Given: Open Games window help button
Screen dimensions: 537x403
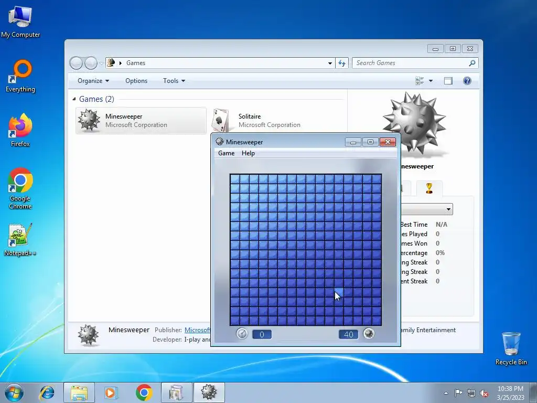Looking at the screenshot, I should click(467, 81).
